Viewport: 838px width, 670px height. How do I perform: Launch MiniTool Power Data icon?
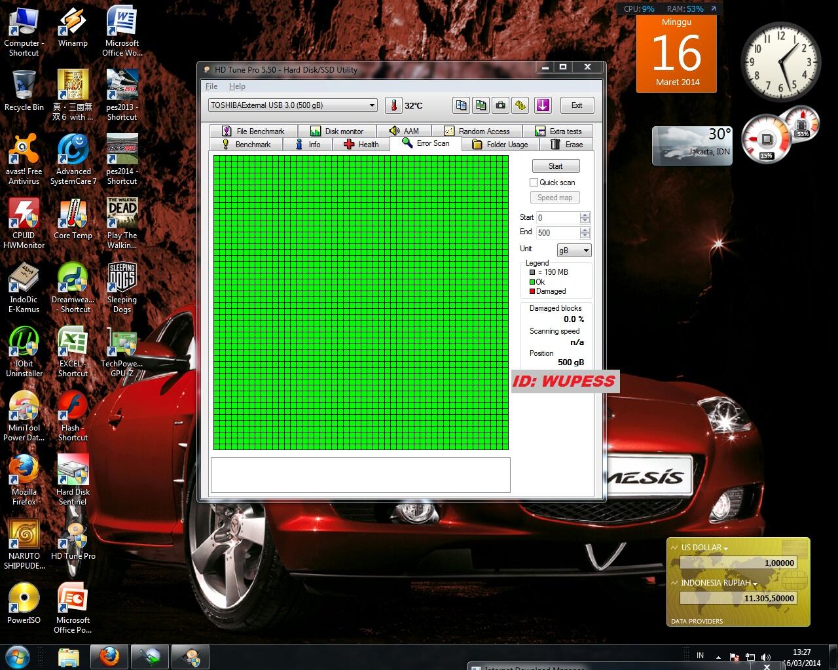24,416
